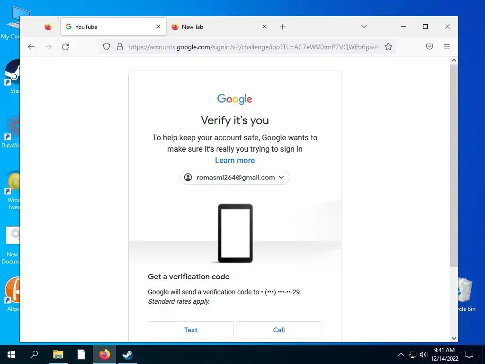Click the browser back arrow

[x=31, y=47]
